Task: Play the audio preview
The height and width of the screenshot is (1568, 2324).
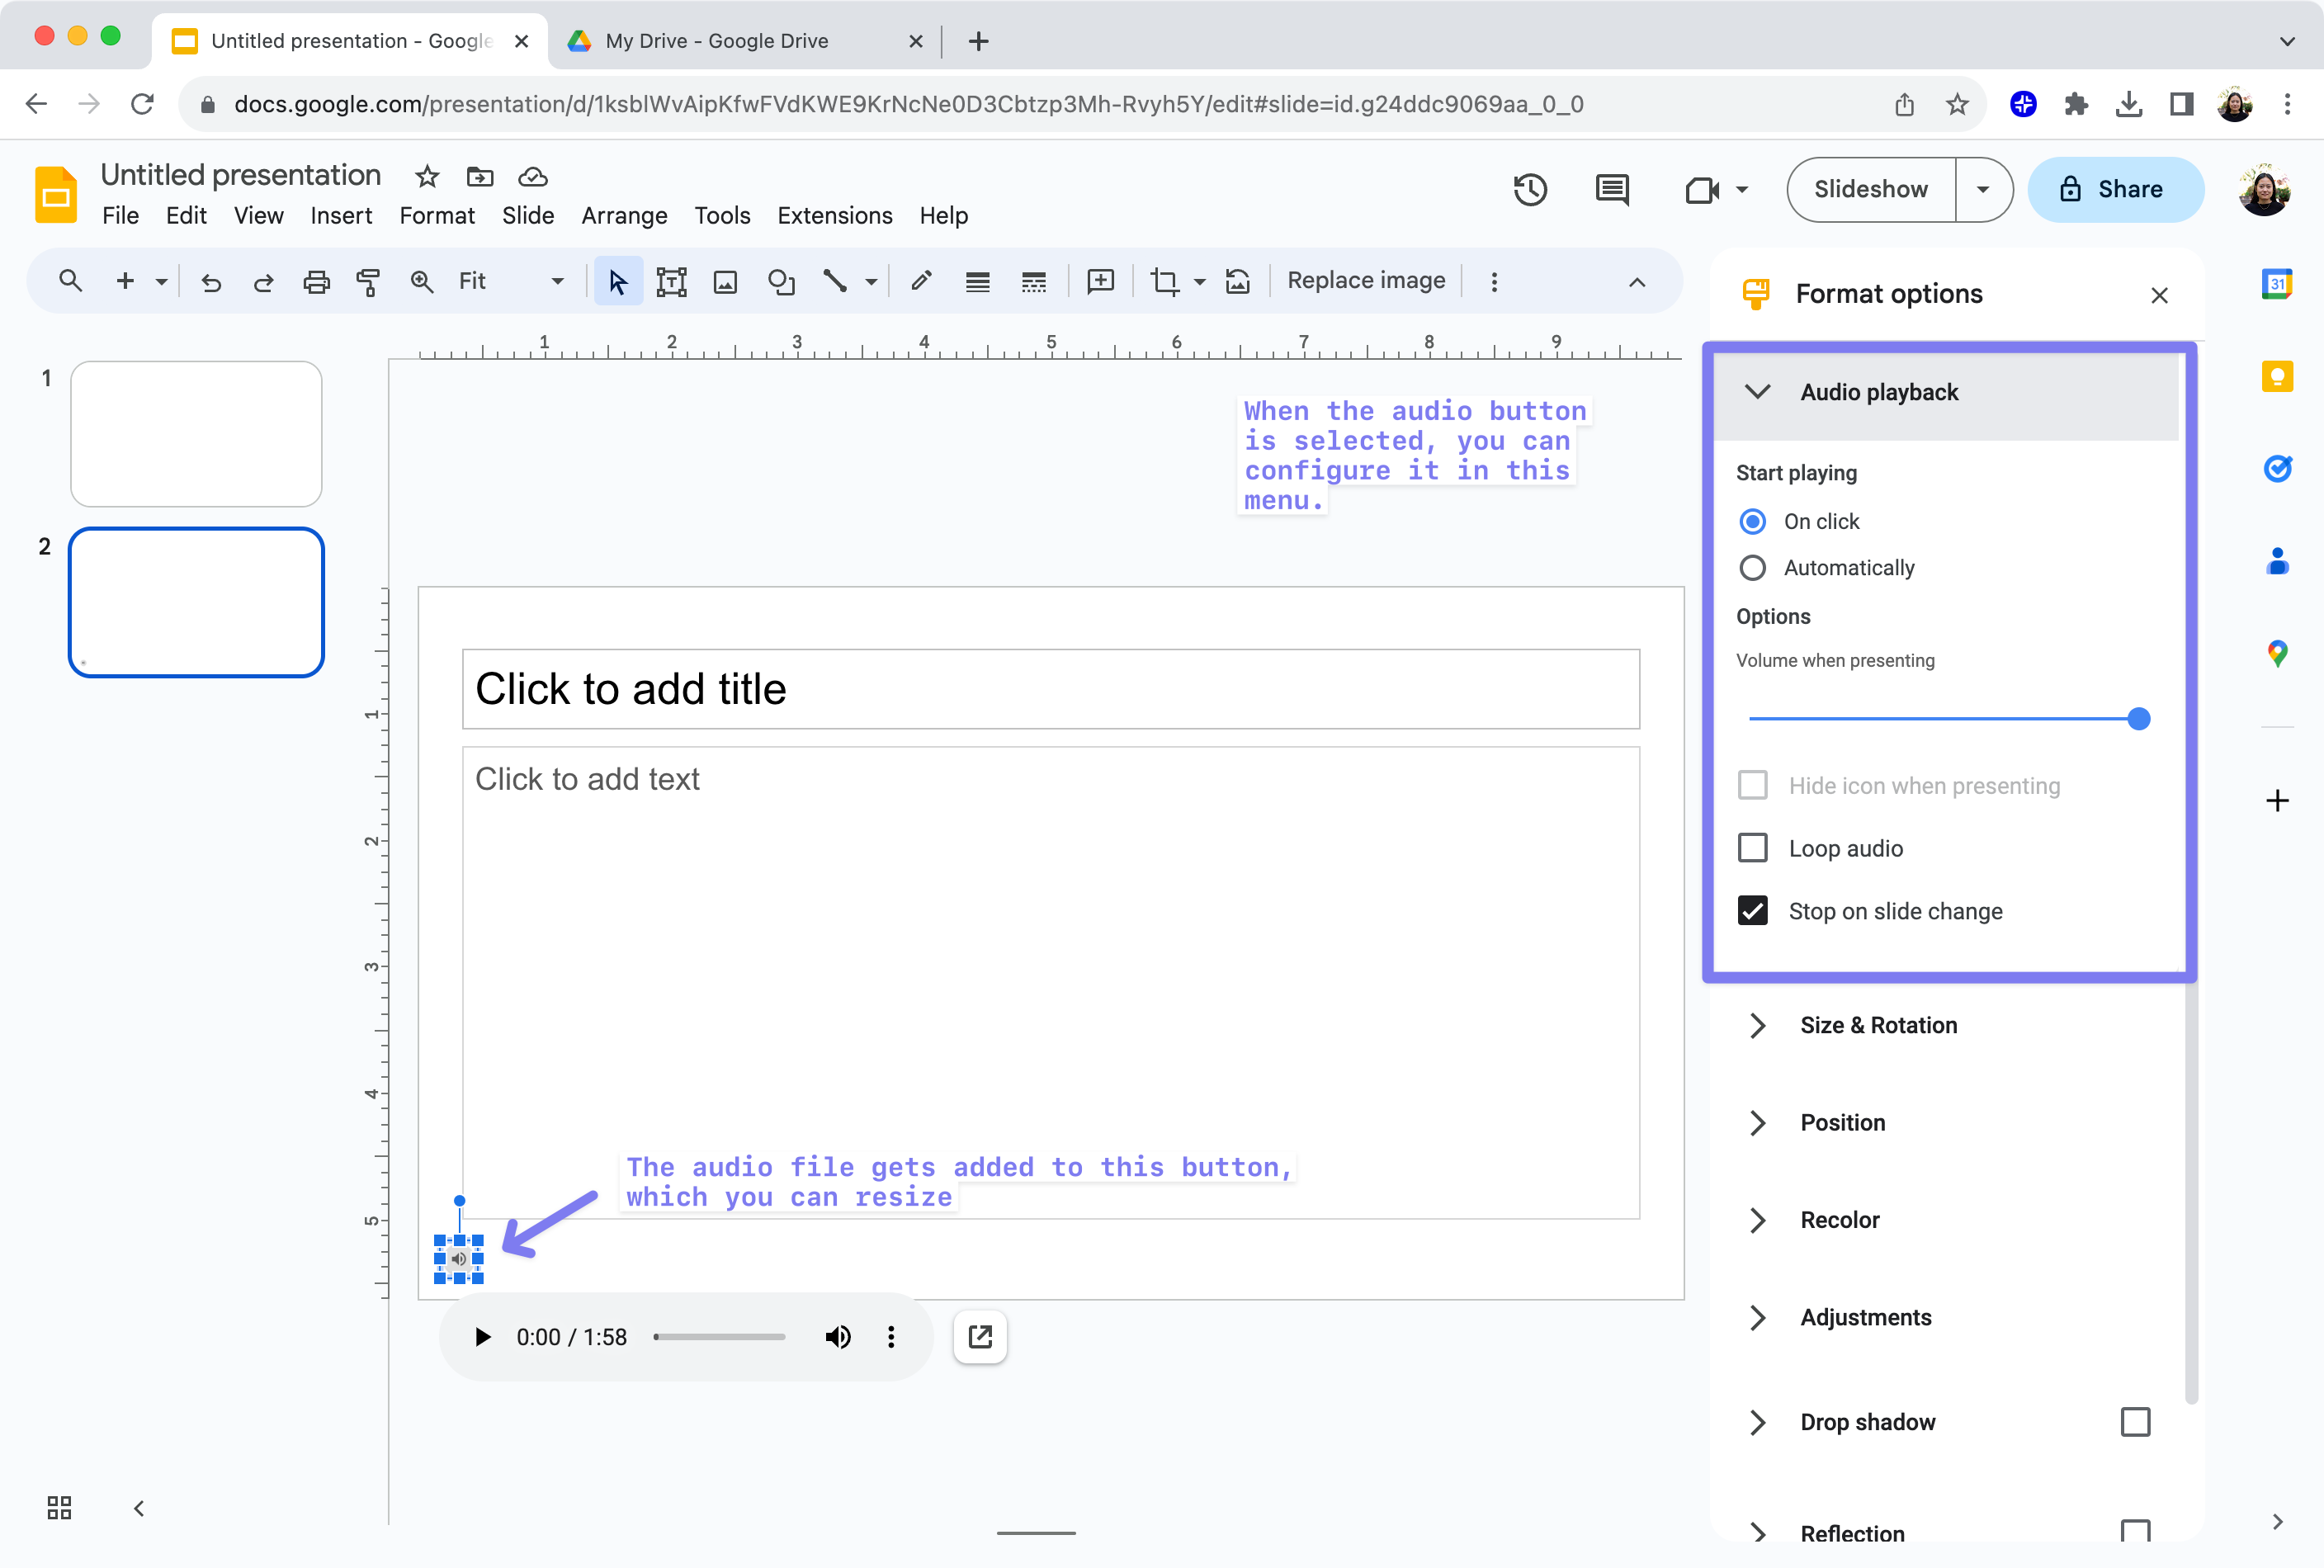Action: point(482,1337)
